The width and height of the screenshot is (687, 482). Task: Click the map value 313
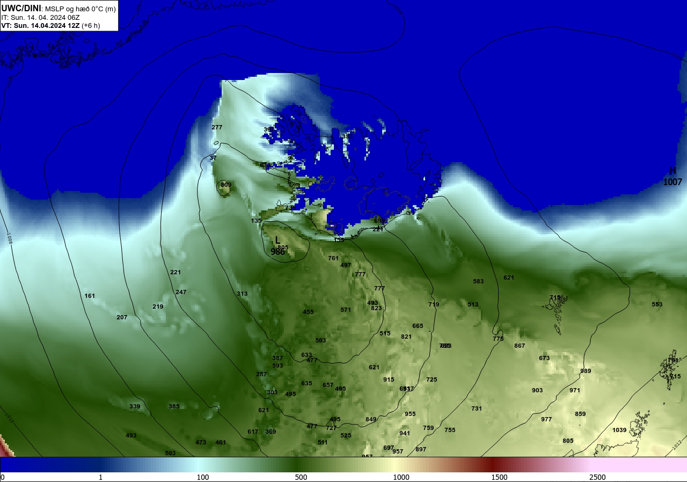[242, 294]
